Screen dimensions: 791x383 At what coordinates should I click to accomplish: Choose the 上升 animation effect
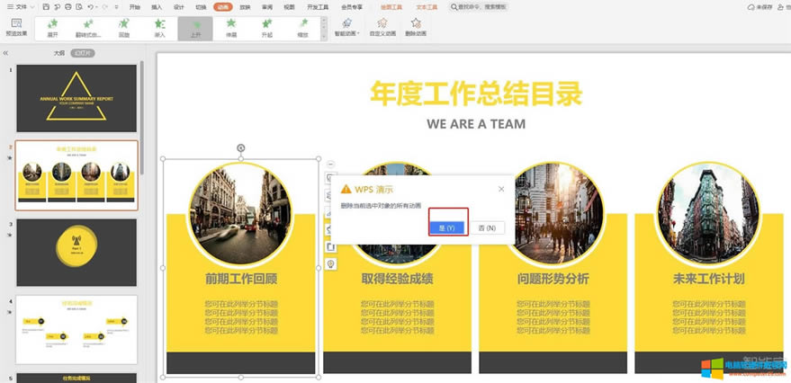[195, 28]
